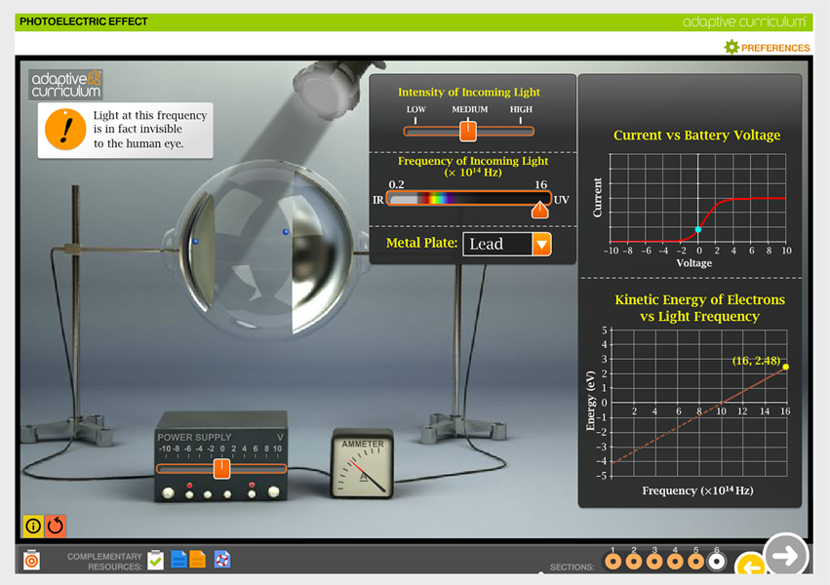Open the blue and orange documents resource
Image resolution: width=830 pixels, height=585 pixels.
[x=188, y=559]
